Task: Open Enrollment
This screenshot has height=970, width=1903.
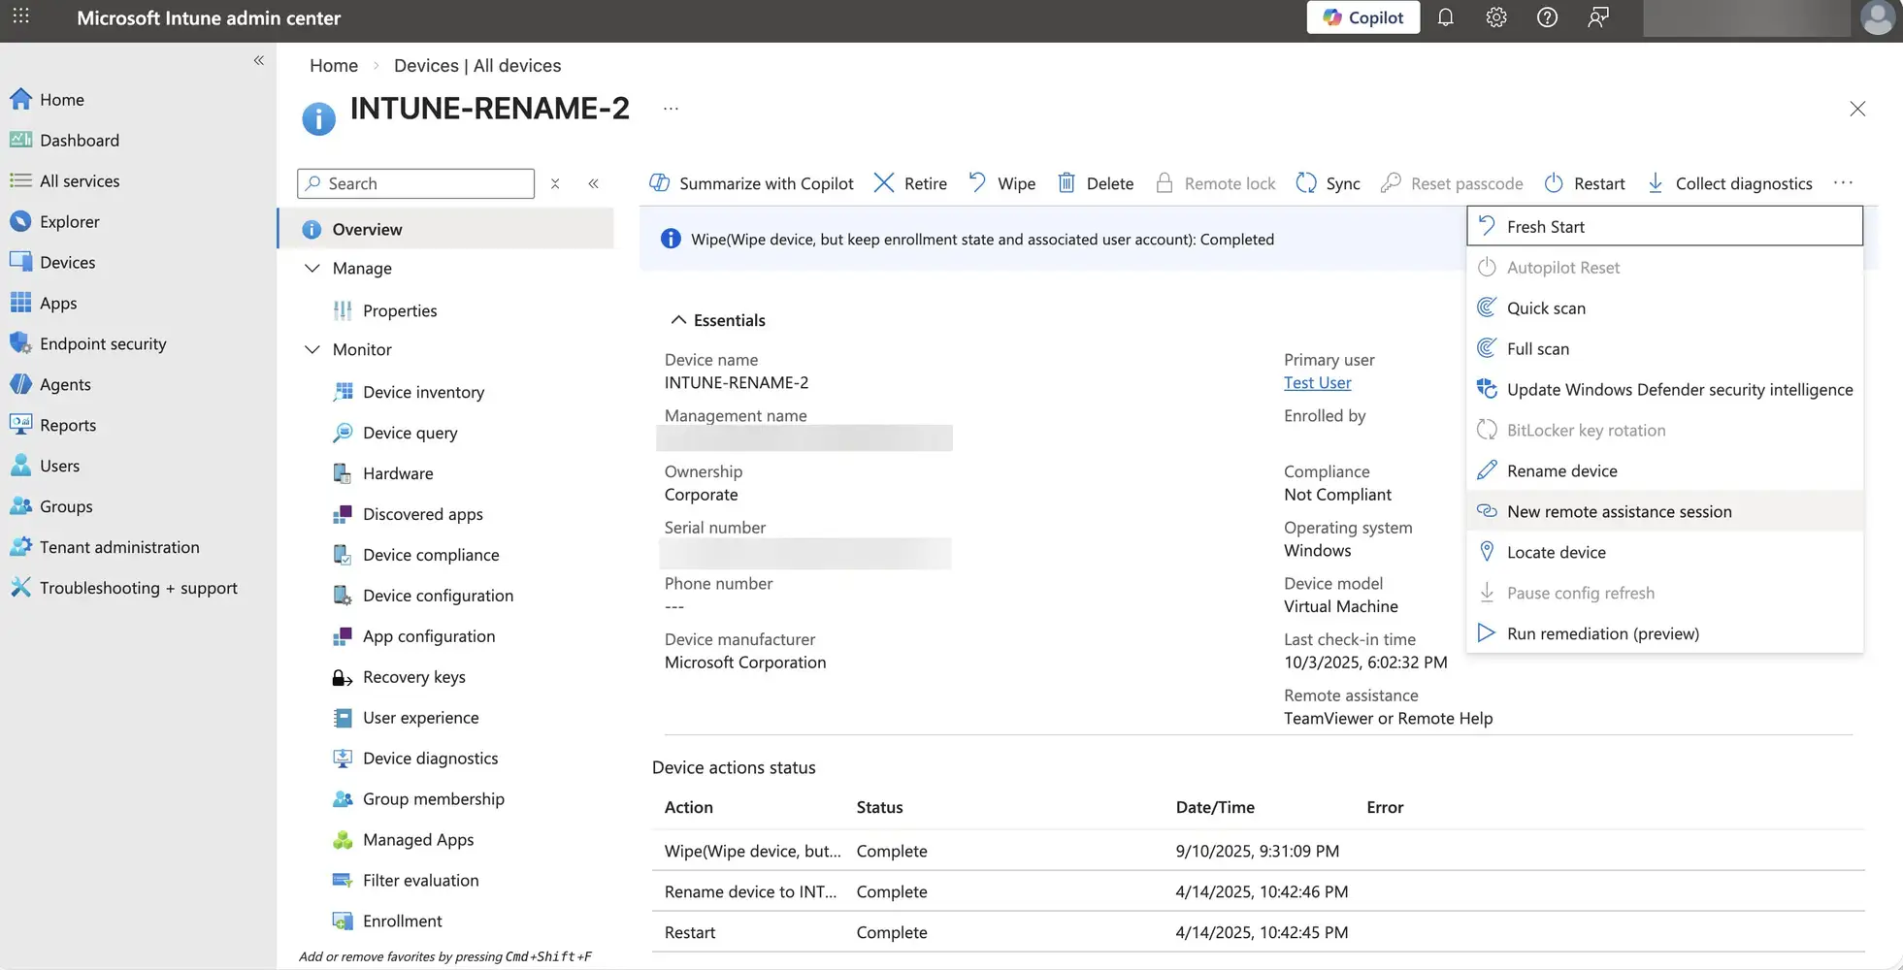Action: coord(402,921)
